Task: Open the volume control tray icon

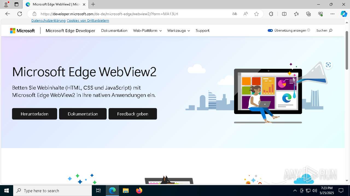Action: pyautogui.click(x=314, y=191)
